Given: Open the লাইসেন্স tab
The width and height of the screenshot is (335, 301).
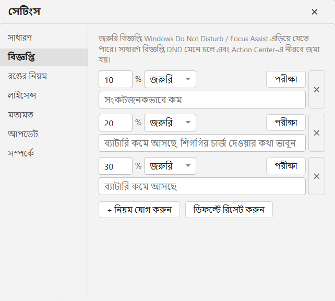Looking at the screenshot, I should (44, 95).
